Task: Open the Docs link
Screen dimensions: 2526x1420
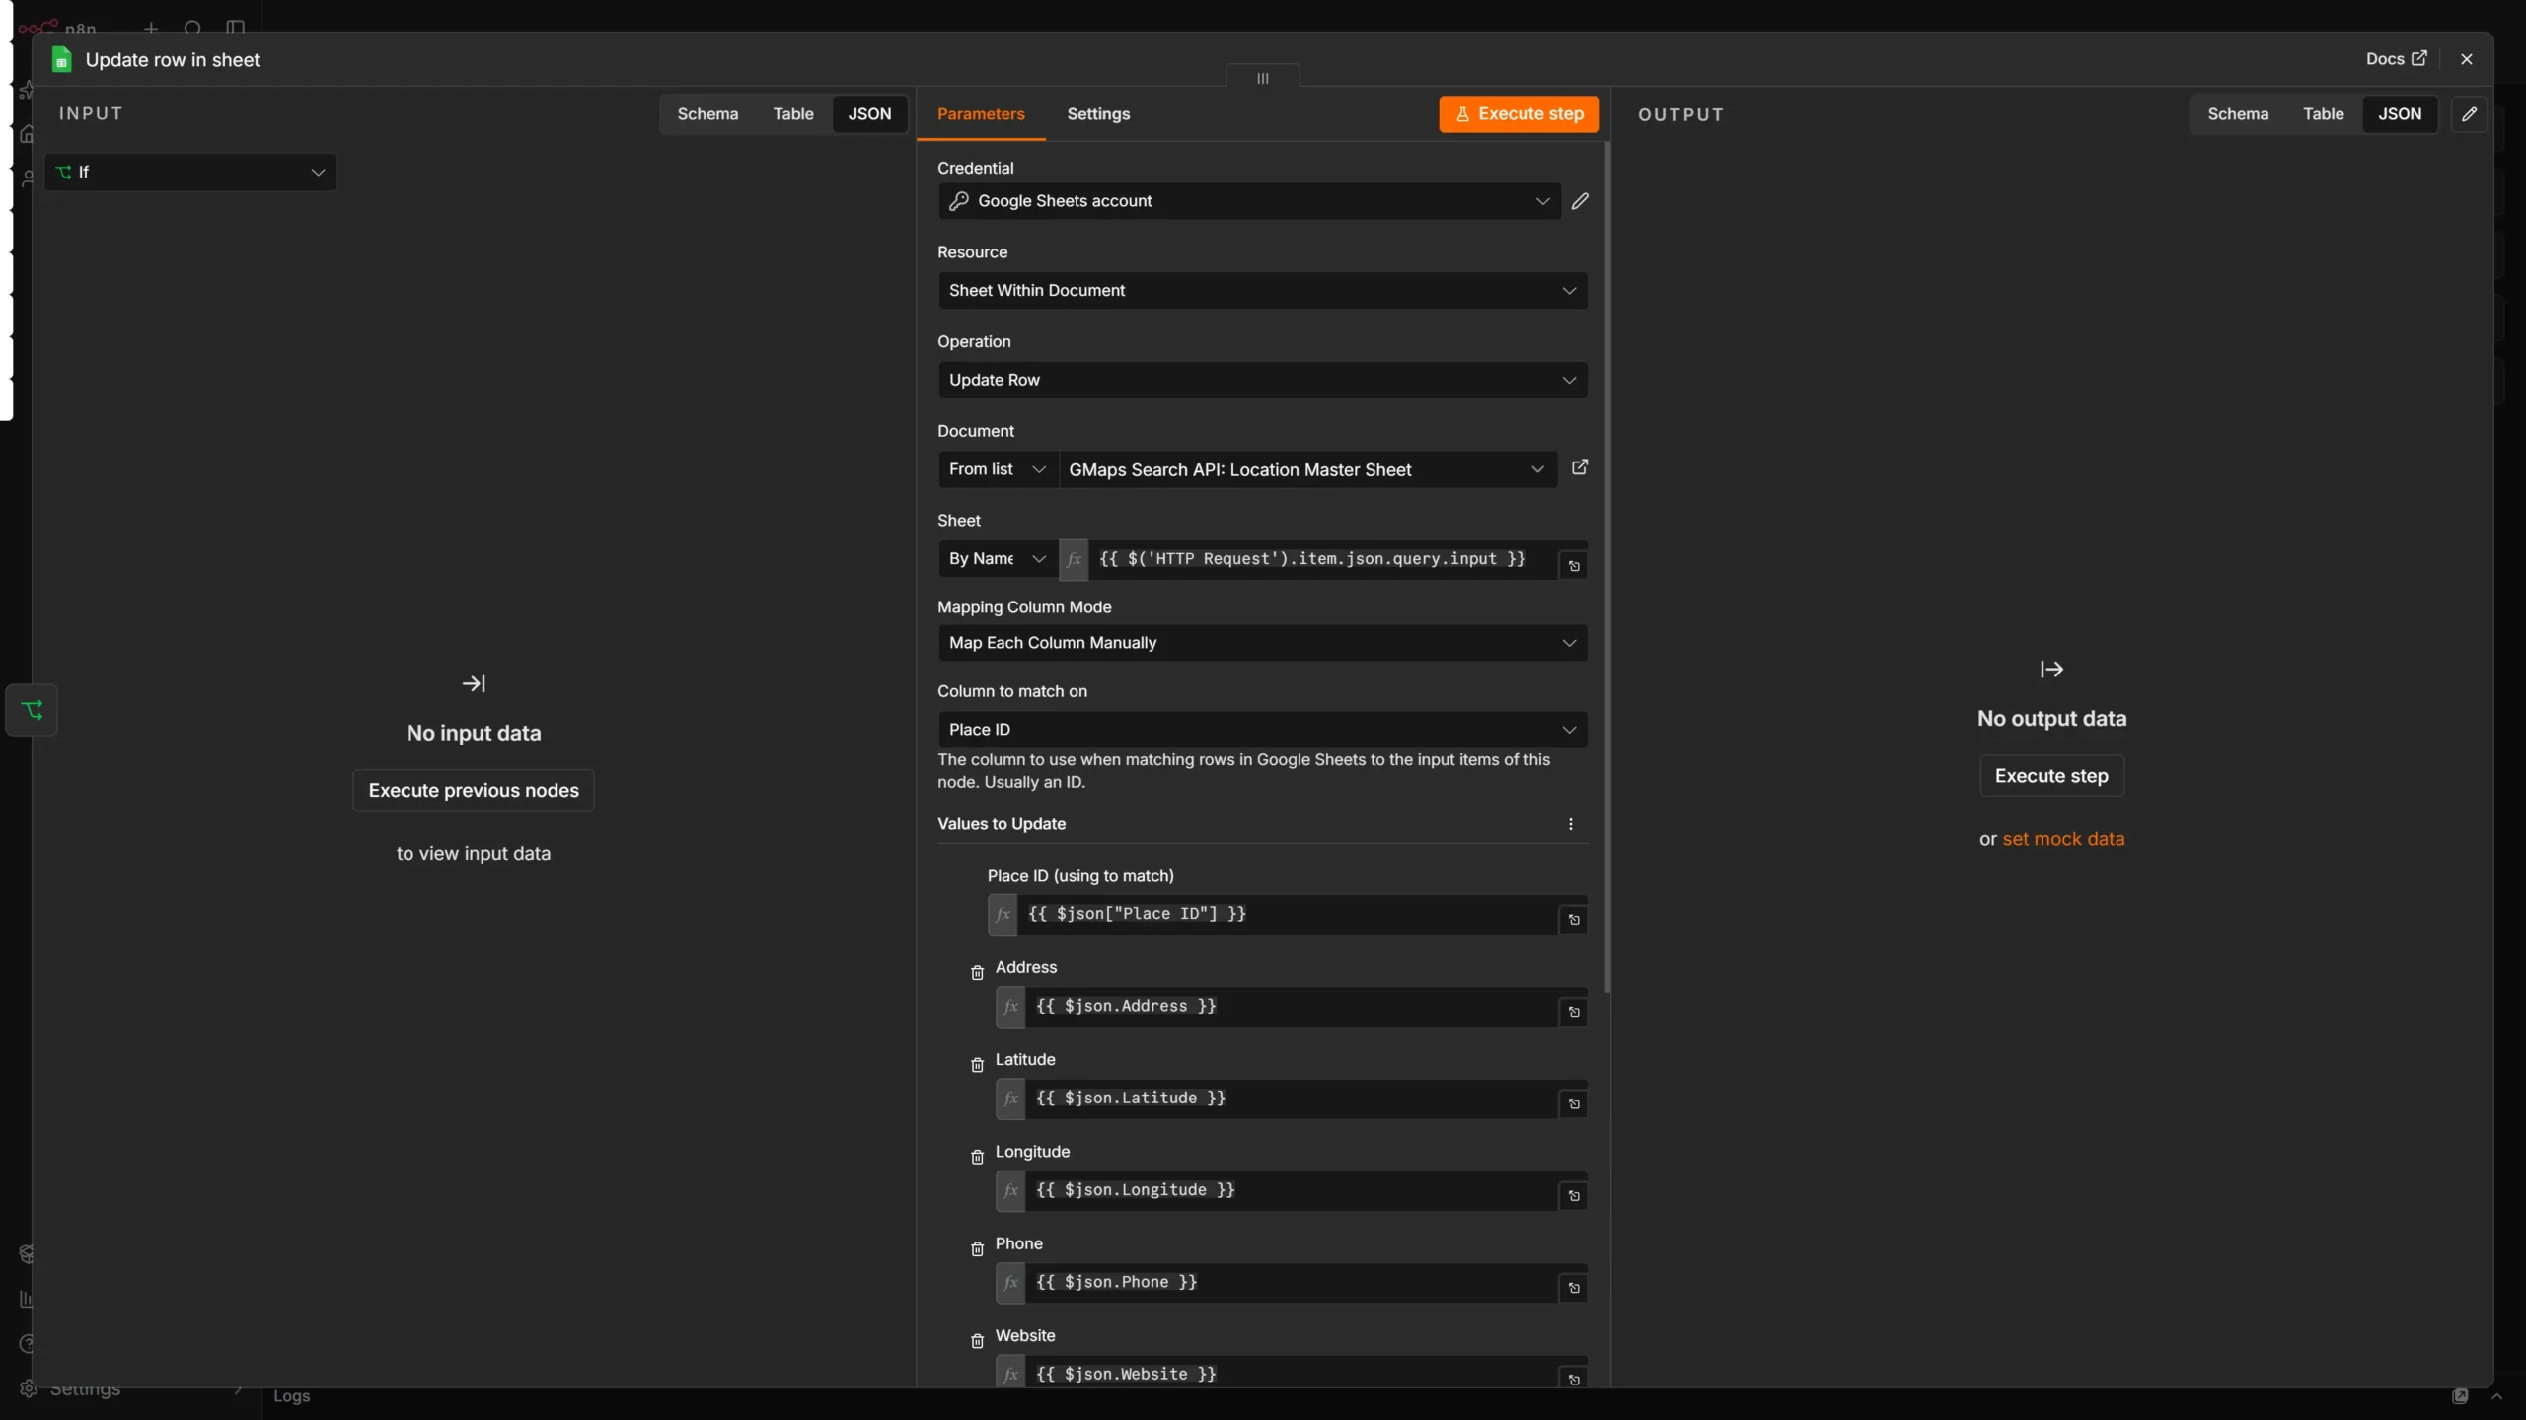Action: pos(2396,59)
